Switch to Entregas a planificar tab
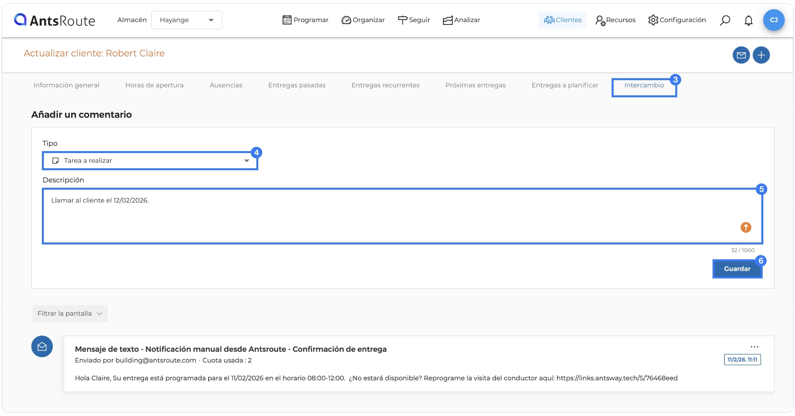 click(x=565, y=85)
